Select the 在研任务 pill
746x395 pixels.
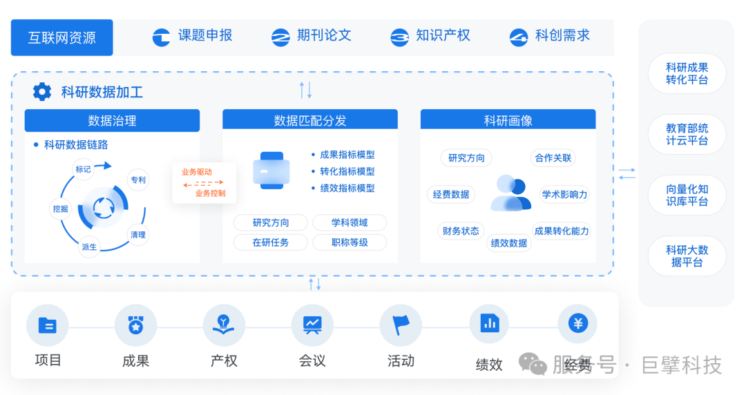tap(270, 242)
